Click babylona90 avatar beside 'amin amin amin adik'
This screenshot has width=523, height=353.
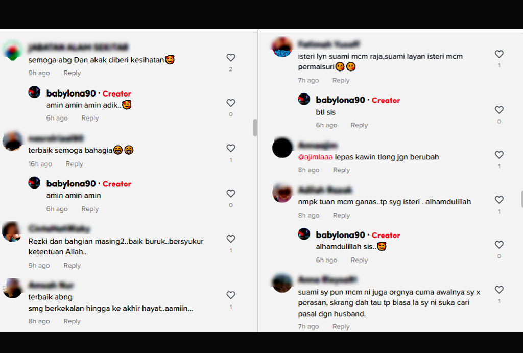pos(34,92)
